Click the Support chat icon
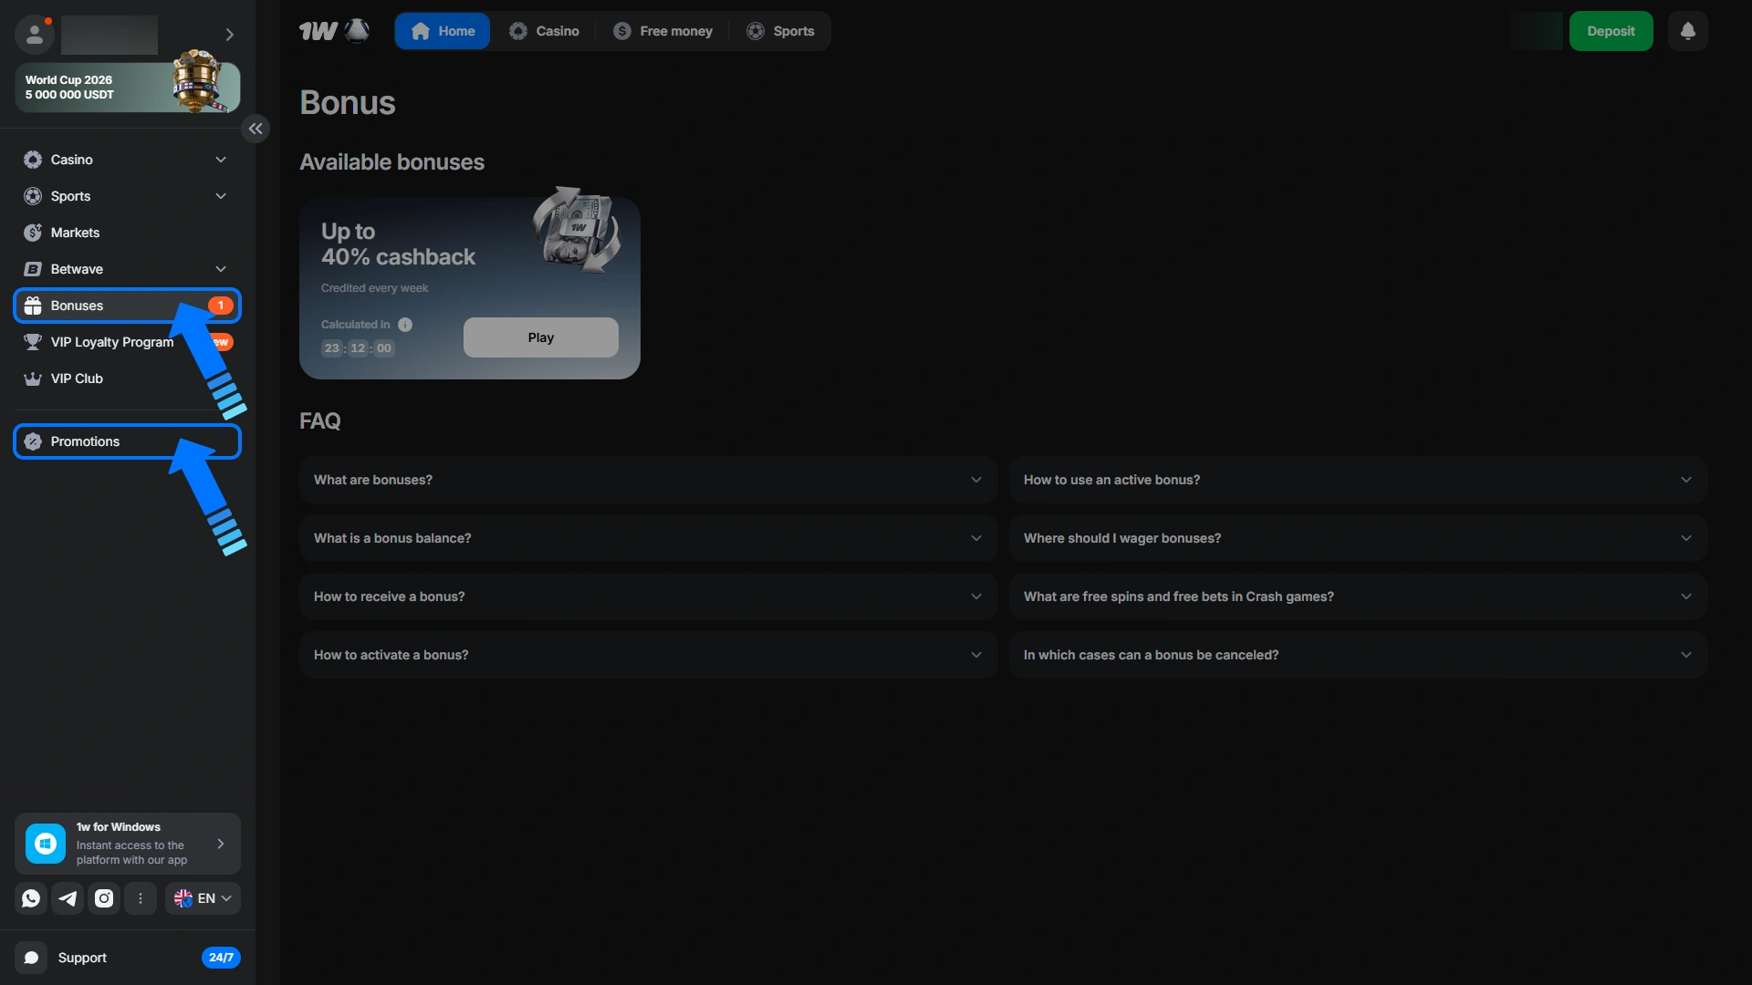 click(x=31, y=958)
